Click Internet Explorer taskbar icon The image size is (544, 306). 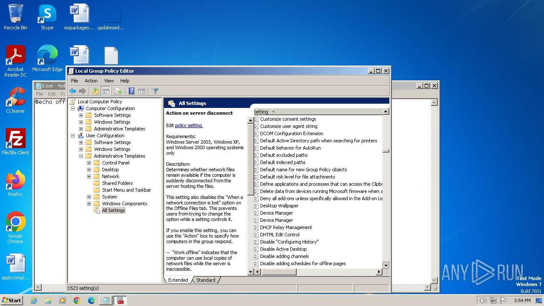click(x=34, y=300)
